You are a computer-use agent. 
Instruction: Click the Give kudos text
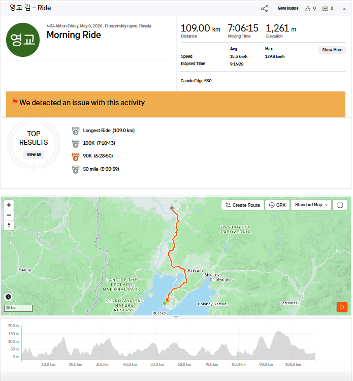[288, 8]
